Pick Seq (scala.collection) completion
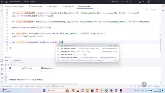165x93 pixels. (88, 45)
